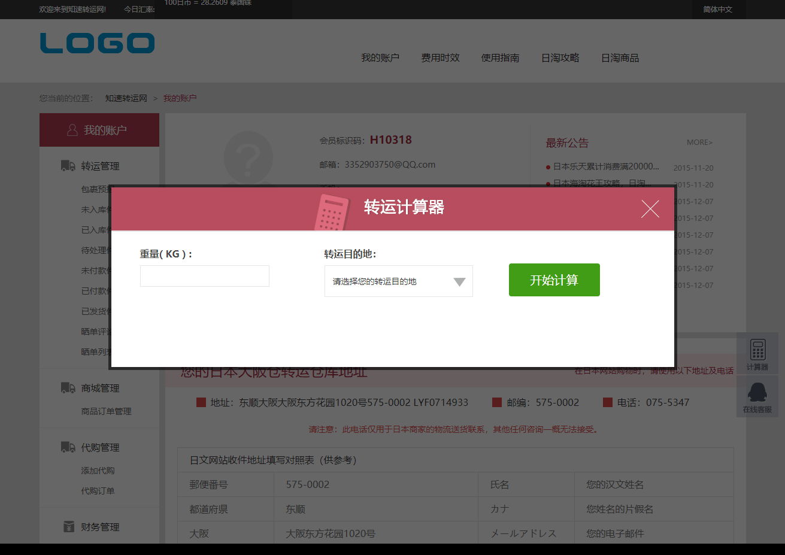Click the 最新公告 heading
The image size is (785, 555).
tap(567, 143)
